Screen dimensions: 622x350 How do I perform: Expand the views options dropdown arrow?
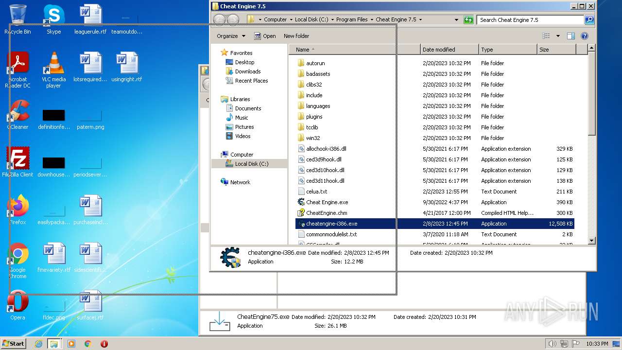tap(558, 36)
